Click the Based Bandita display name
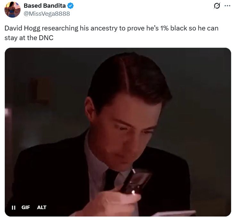Screen dimensions: 233x220 [x=45, y=6]
